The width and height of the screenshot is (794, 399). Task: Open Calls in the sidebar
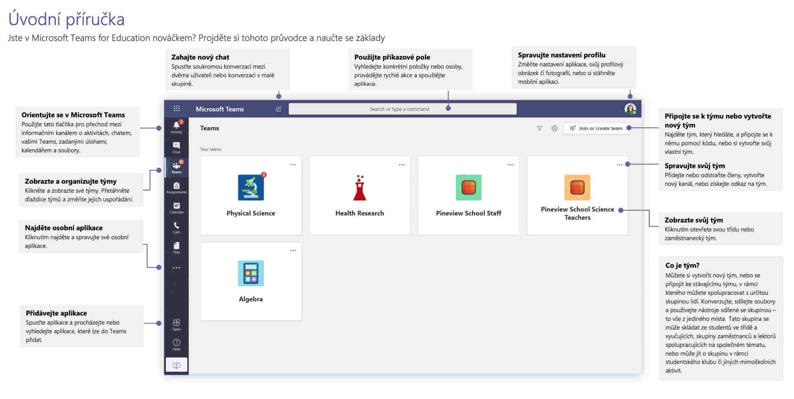coord(176,228)
